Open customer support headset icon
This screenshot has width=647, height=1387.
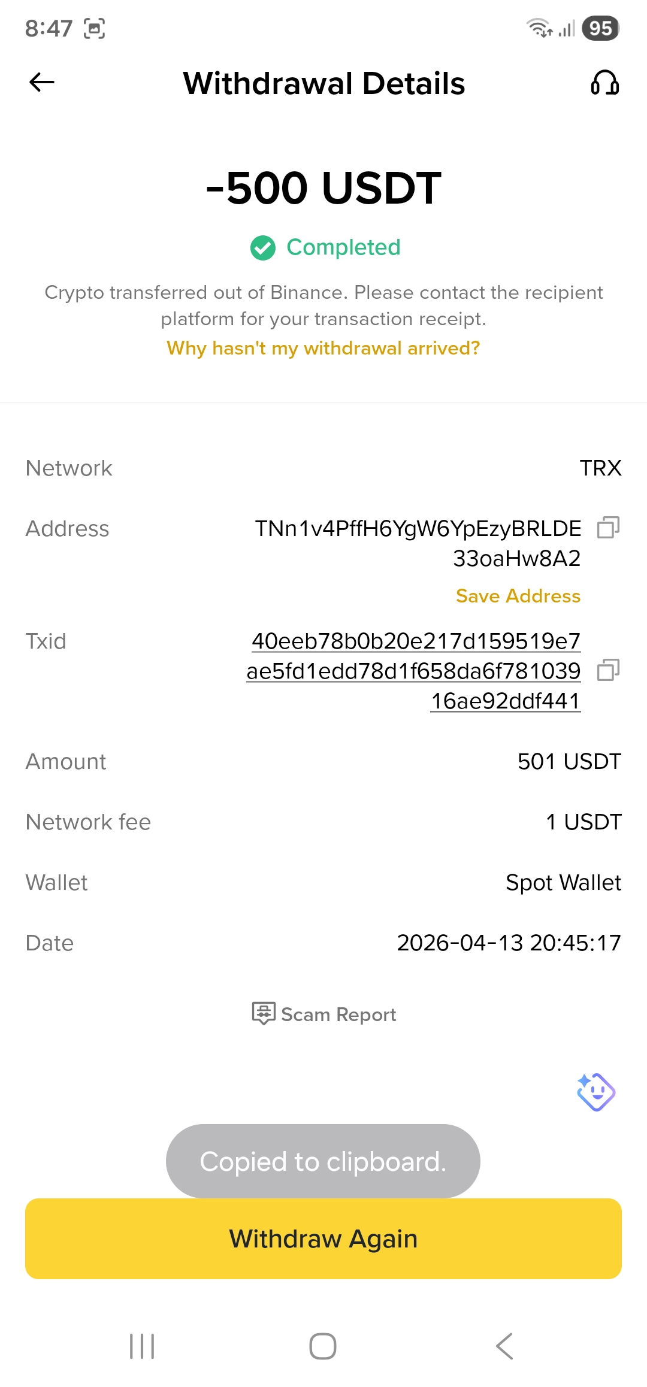point(604,83)
